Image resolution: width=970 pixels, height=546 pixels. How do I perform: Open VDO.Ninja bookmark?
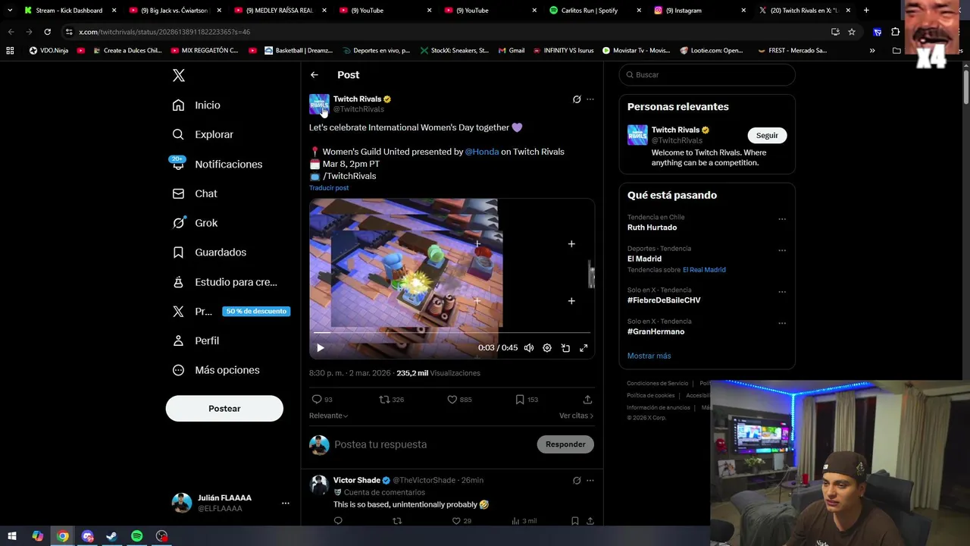click(x=48, y=51)
